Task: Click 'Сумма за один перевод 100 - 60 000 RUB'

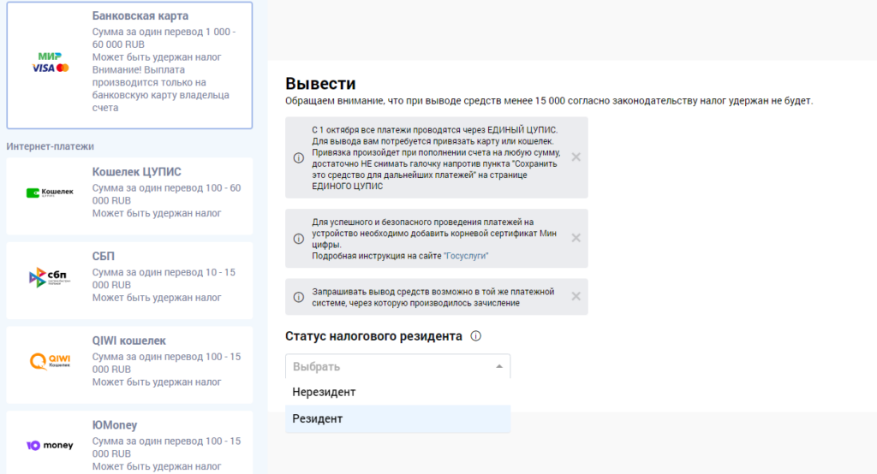Action: [167, 194]
